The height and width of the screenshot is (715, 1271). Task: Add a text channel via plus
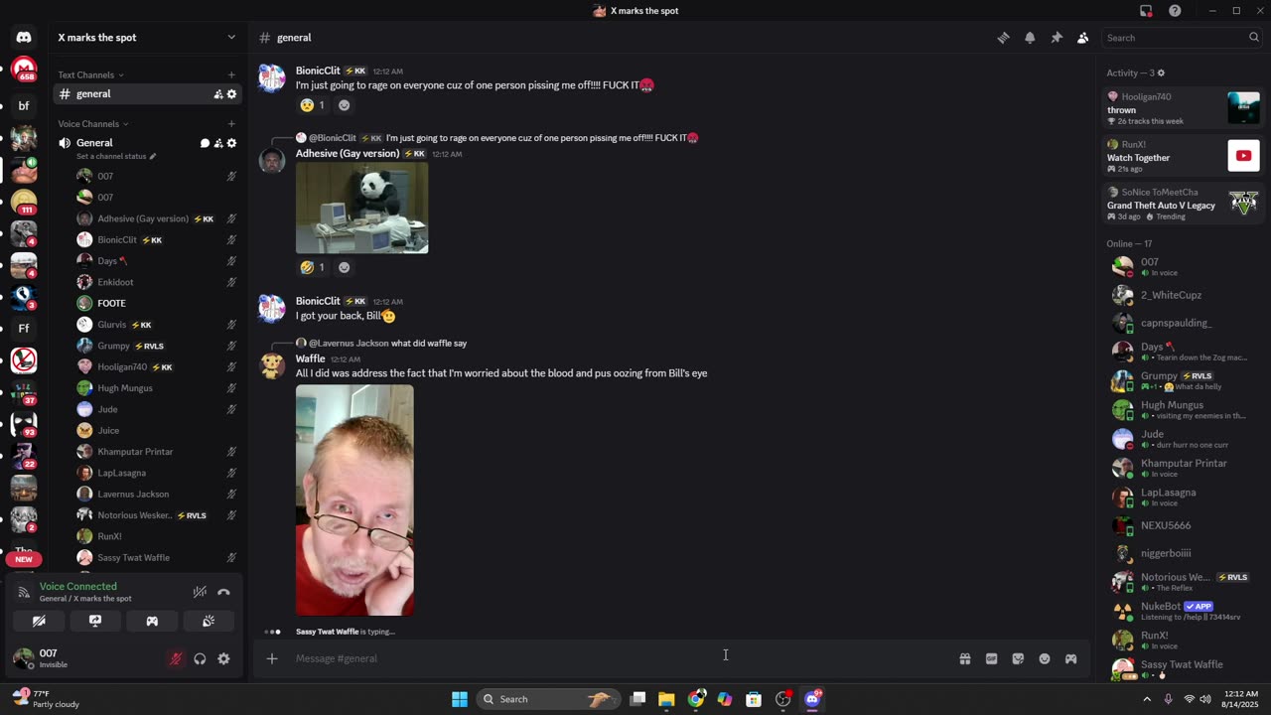pos(231,74)
